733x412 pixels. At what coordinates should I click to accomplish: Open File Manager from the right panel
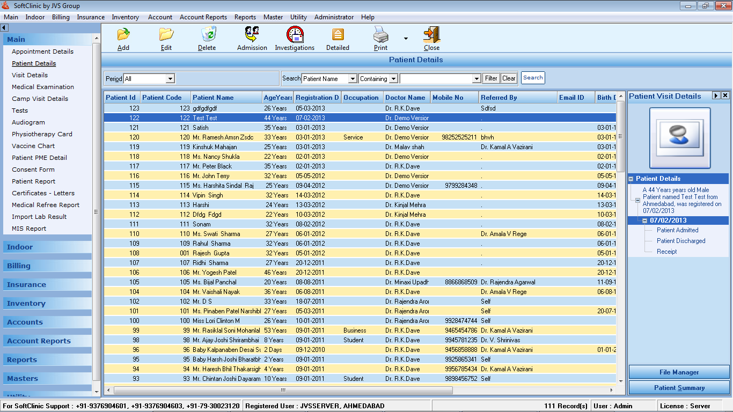point(678,372)
